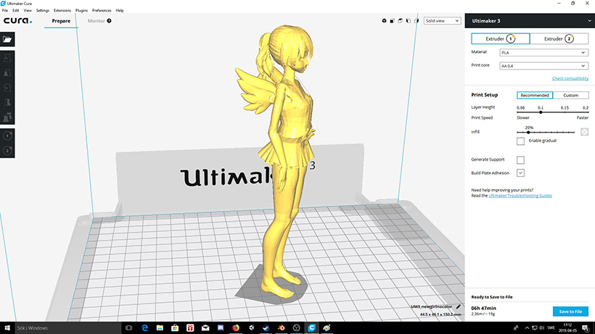Uncheck Build Plate Adhesion

pos(520,172)
